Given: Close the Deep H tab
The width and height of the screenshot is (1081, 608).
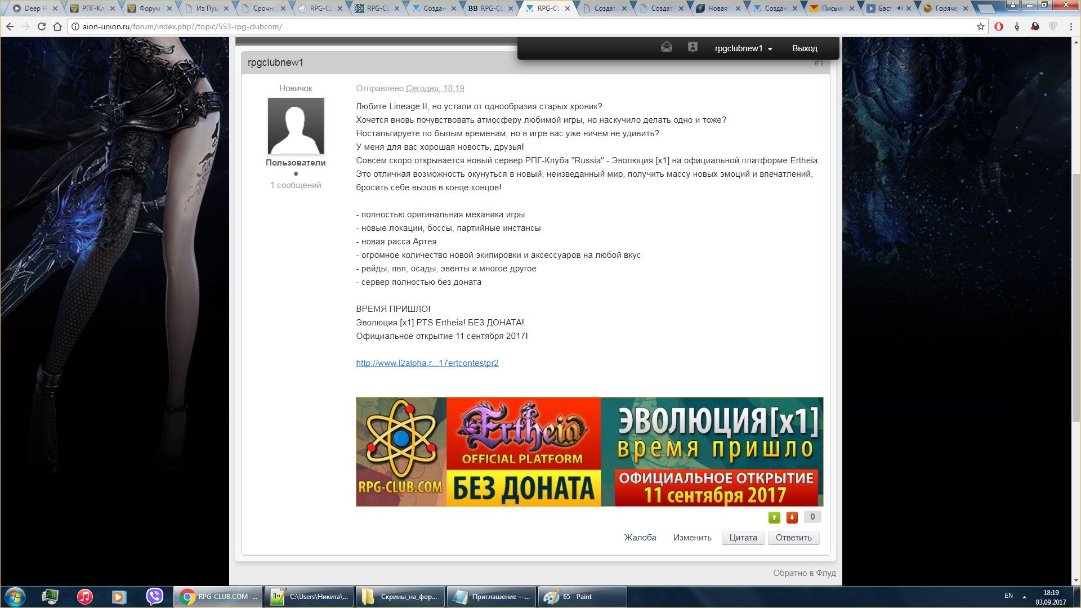Looking at the screenshot, I should [55, 8].
